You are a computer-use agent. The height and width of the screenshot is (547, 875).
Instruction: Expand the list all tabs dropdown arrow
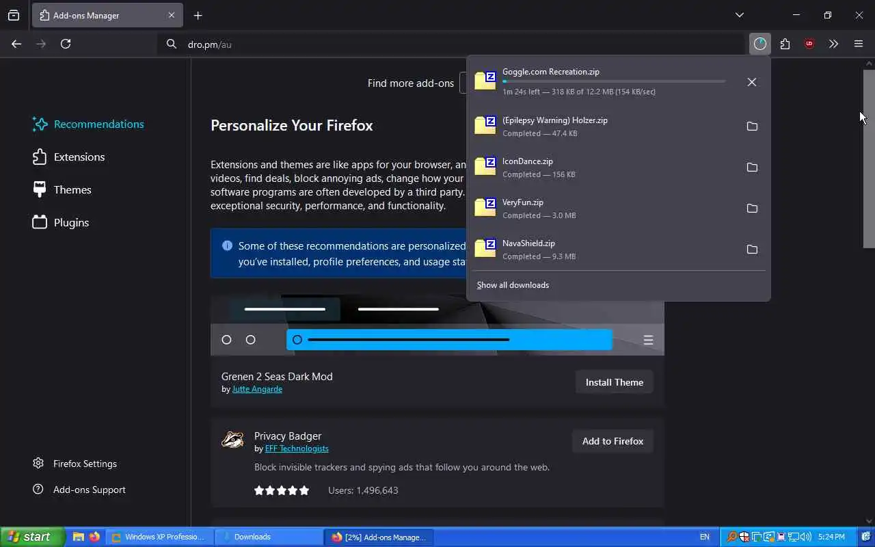(x=739, y=15)
